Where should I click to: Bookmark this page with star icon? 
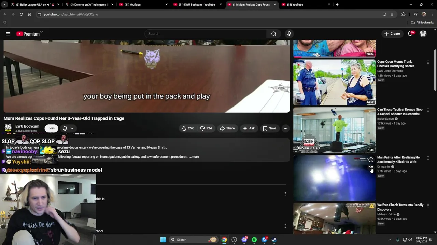click(x=392, y=14)
